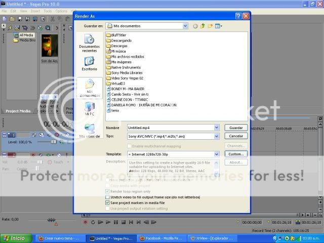Select the Sony Media Libraries folder
The image size is (324, 243).
[125, 73]
